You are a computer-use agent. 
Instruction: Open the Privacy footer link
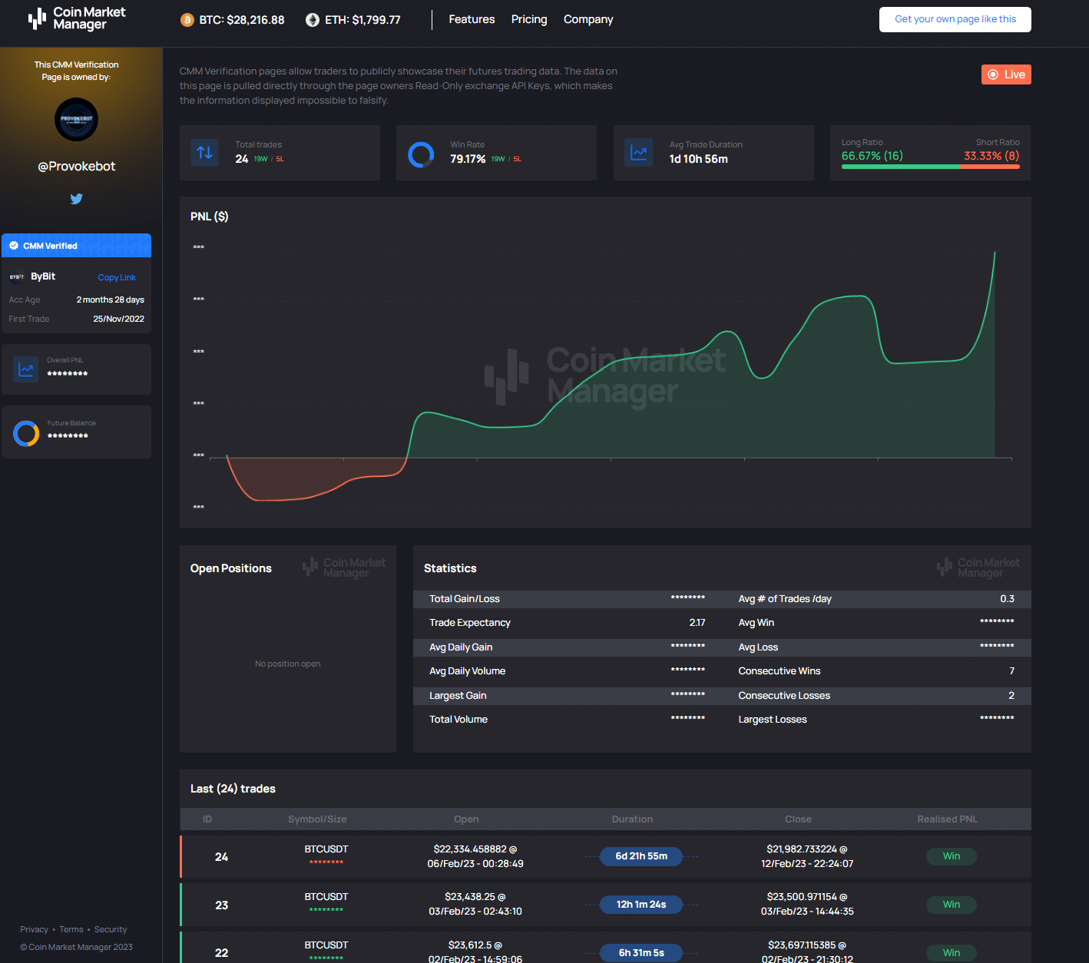34,929
